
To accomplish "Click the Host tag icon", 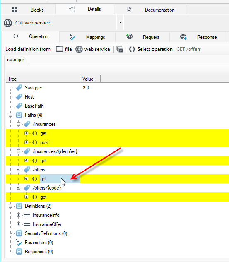I will coord(19,96).
